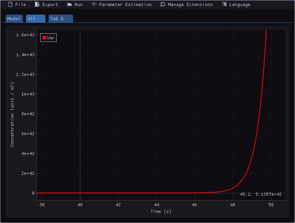
Task: Click the 6e+42 y-axis tick label
Action: click(x=28, y=134)
